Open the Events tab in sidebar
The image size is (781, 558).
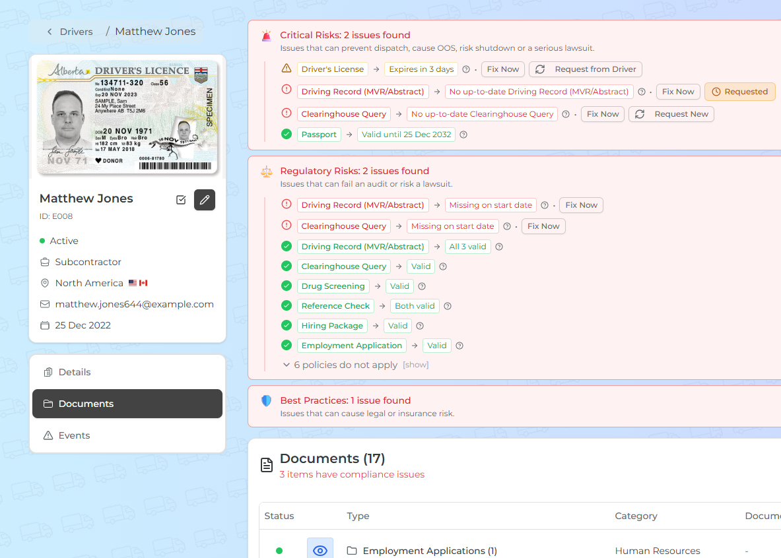[74, 435]
